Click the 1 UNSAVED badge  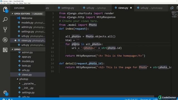pos(37,14)
